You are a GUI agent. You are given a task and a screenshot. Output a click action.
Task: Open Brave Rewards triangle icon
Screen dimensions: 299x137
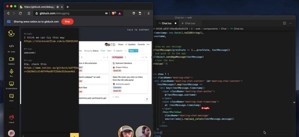click(119, 13)
